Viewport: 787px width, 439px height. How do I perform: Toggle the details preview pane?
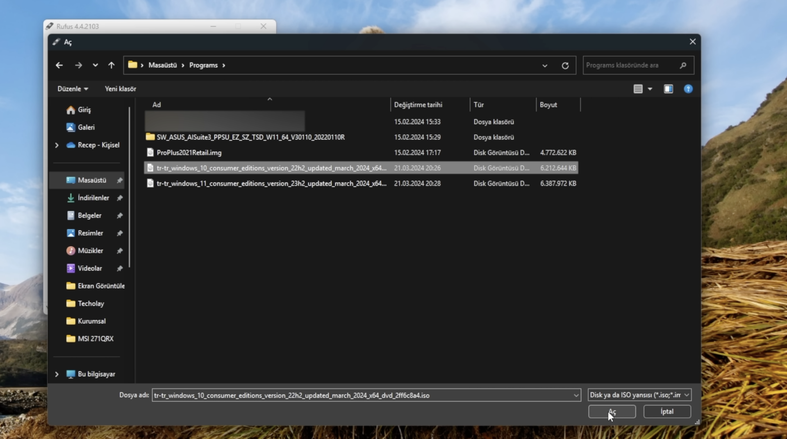pos(668,89)
